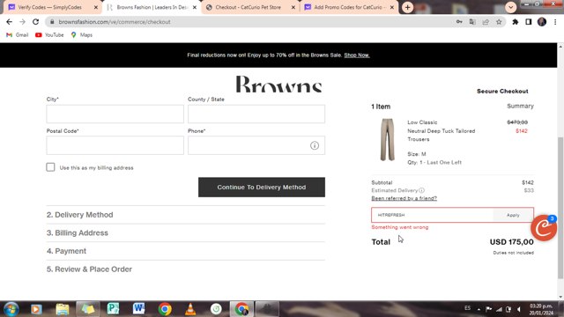The image size is (564, 317).
Task: Open Sticky Notes from taskbar
Action: coord(87,309)
